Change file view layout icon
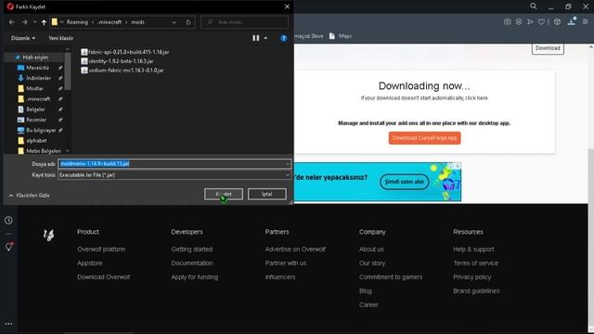 tap(256, 38)
